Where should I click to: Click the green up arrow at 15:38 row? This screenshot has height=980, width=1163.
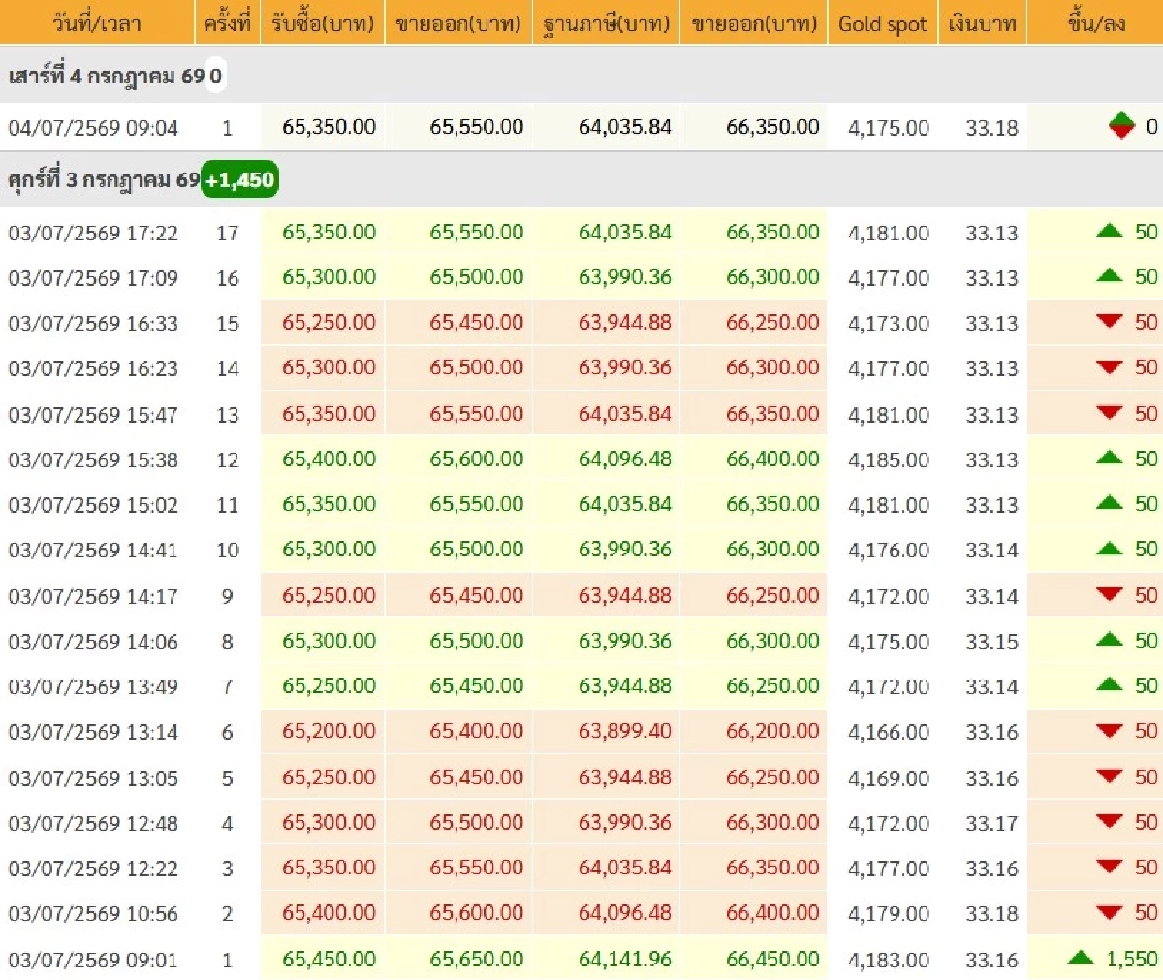pos(1109,458)
